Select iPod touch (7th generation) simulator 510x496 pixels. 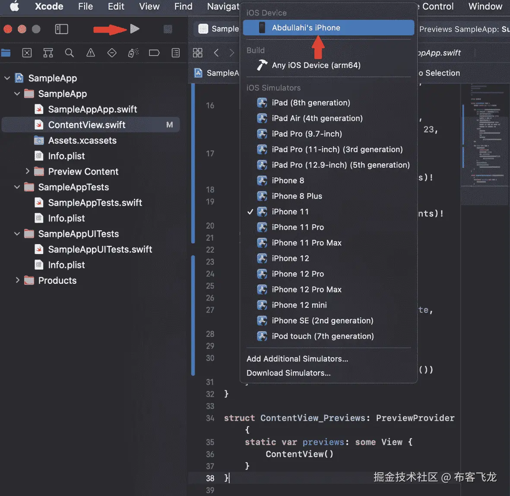point(329,336)
